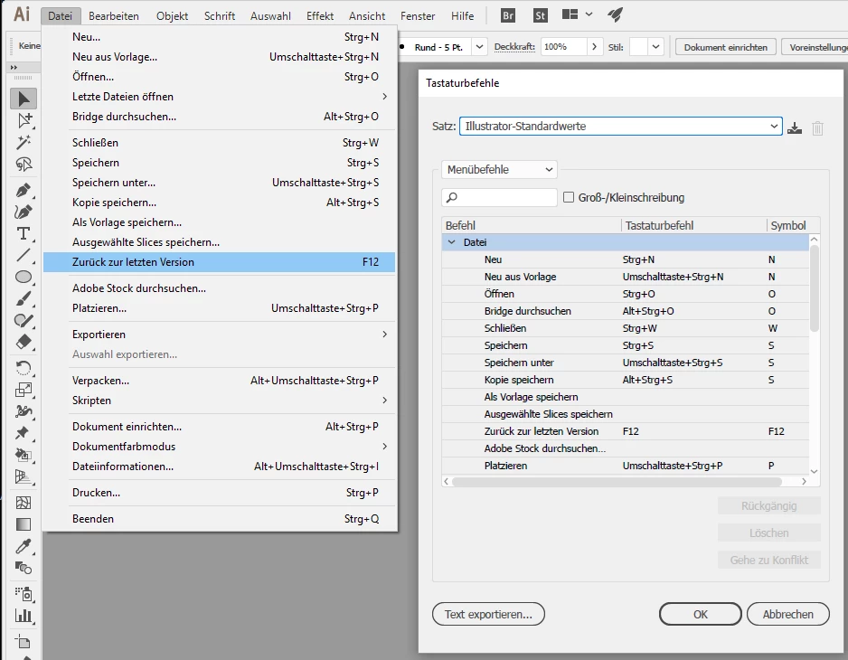Select the Bridge durchsuchen row in list
This screenshot has width=848, height=660.
(626, 310)
